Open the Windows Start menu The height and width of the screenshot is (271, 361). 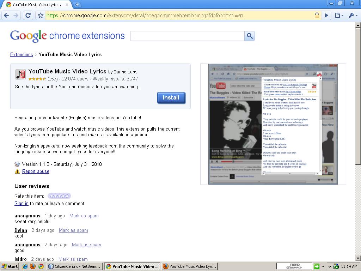pyautogui.click(x=10, y=266)
